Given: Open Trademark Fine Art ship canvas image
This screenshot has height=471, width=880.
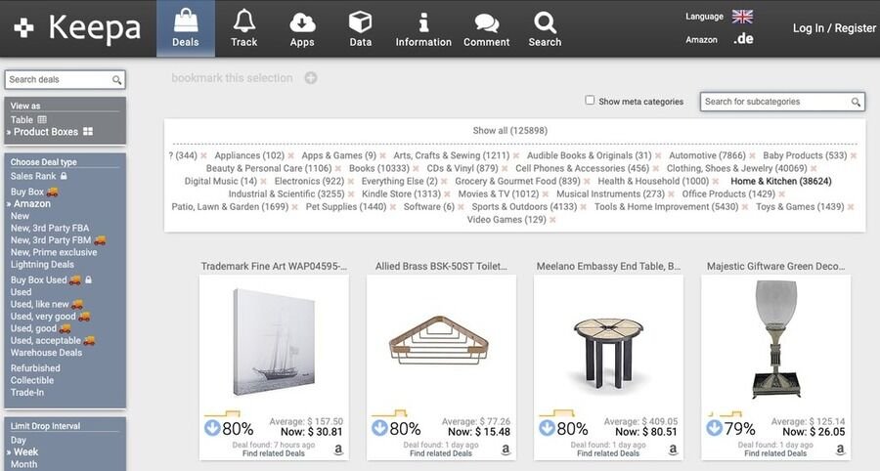Looking at the screenshot, I should [x=274, y=341].
